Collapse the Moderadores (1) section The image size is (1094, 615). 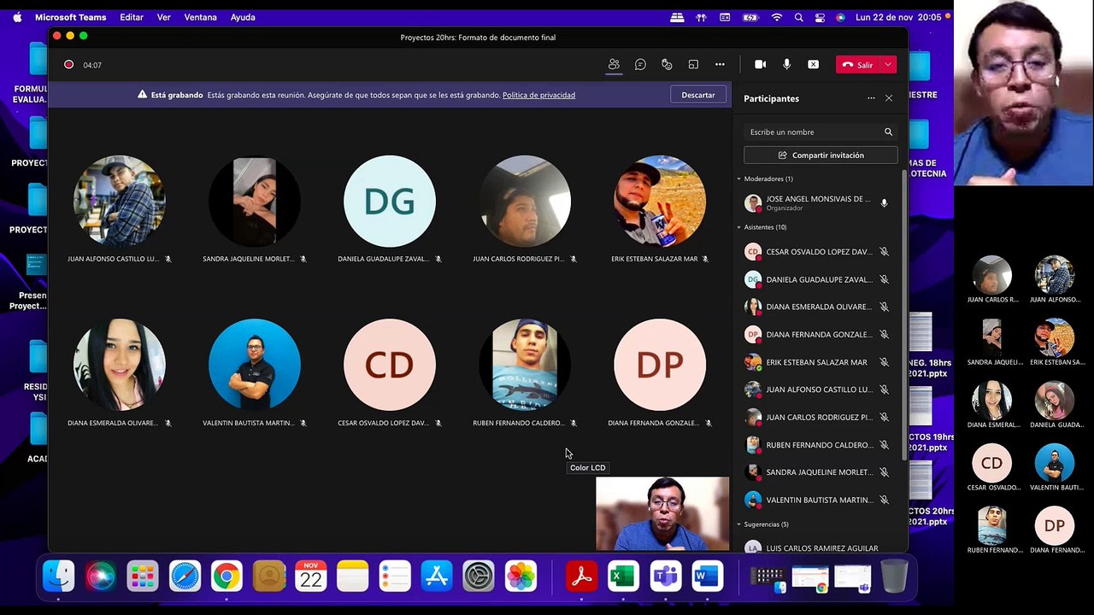pyautogui.click(x=739, y=179)
